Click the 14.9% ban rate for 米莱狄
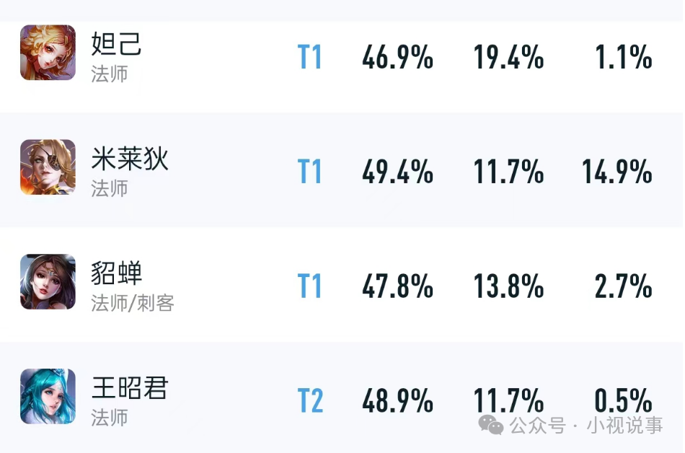This screenshot has width=685, height=453. click(616, 171)
